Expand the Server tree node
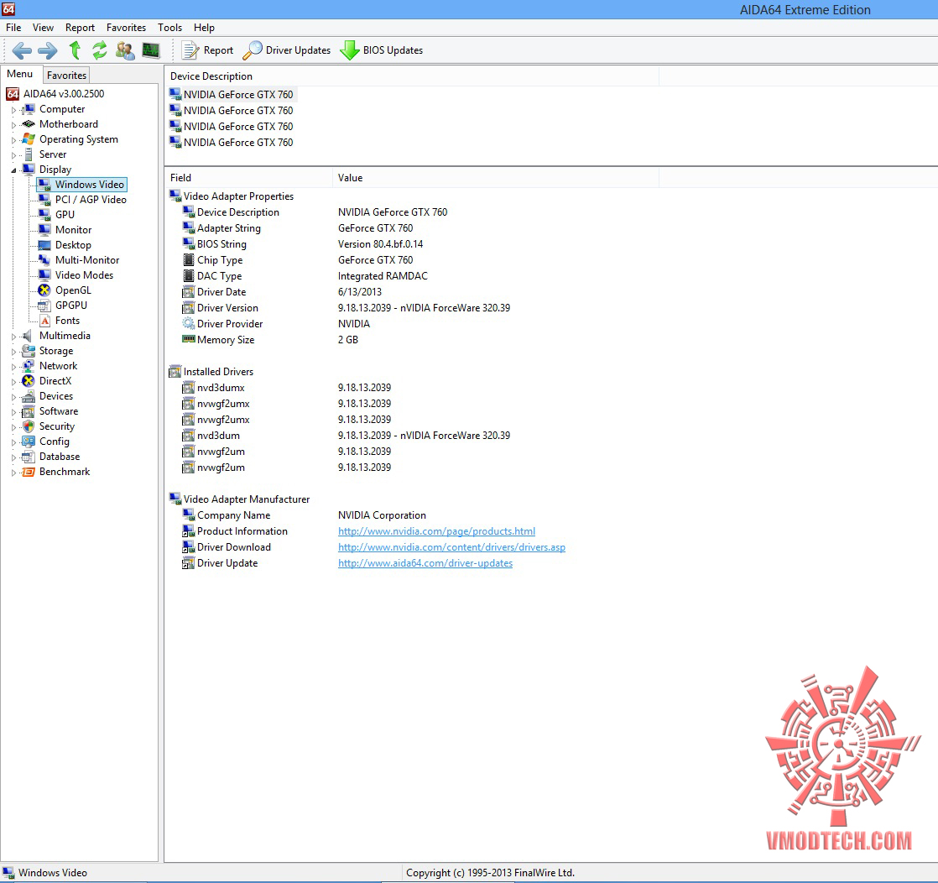 coord(13,154)
